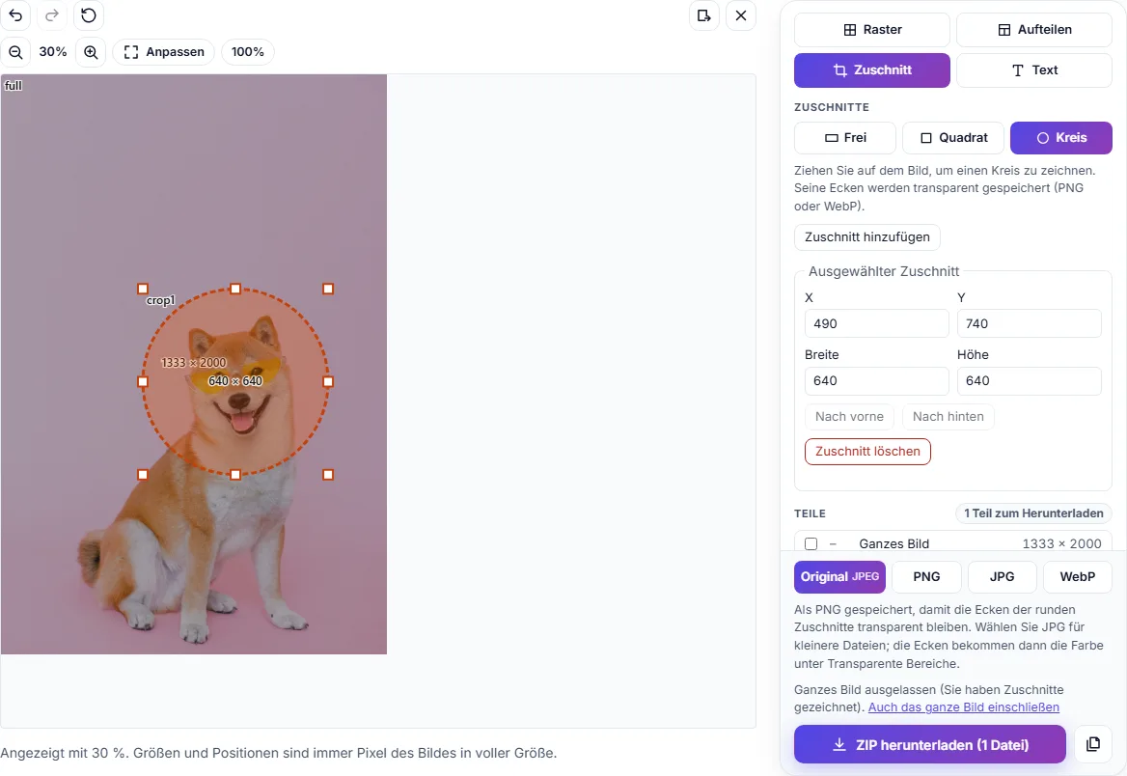Choose PNG output format

pos(926,577)
